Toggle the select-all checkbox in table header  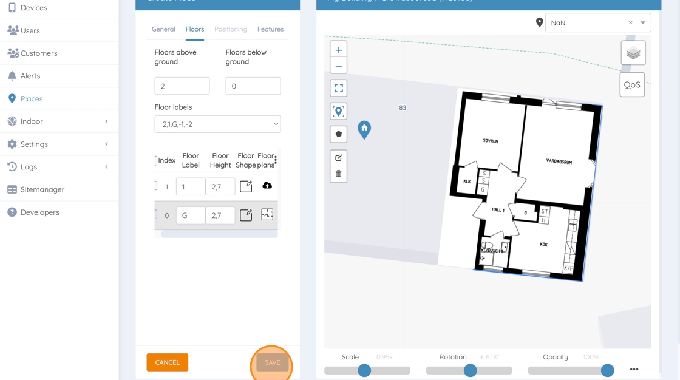pyautogui.click(x=155, y=160)
